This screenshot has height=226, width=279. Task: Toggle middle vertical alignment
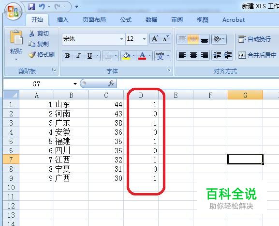tap(193, 39)
